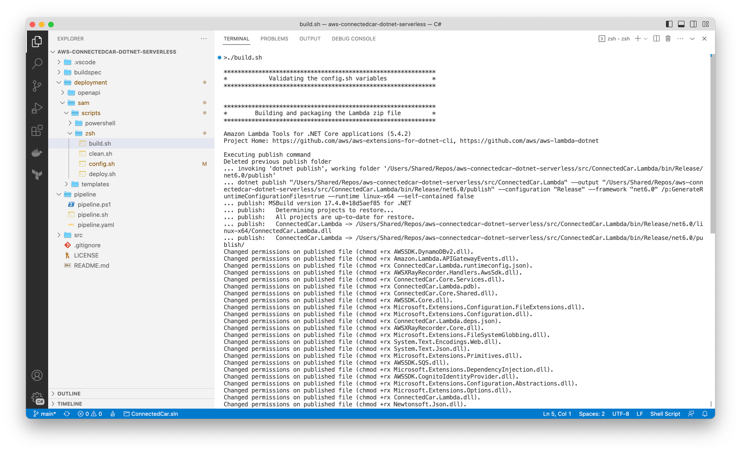The width and height of the screenshot is (741, 453).
Task: Open the Explorer view in activity bar
Action: (37, 42)
